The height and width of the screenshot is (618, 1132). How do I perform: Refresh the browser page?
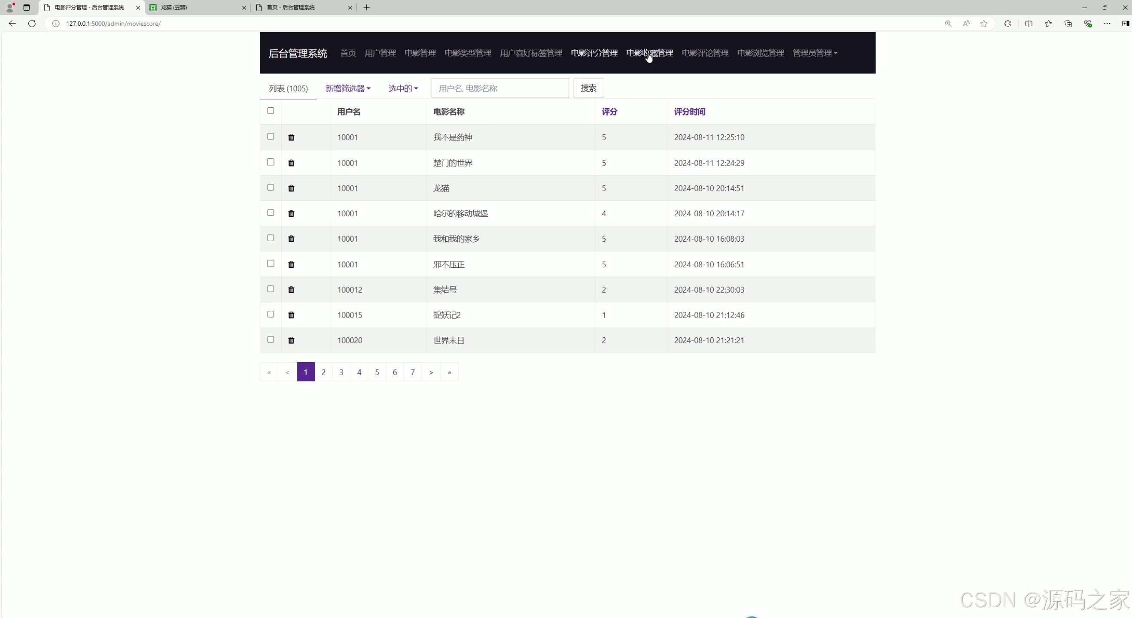point(32,24)
